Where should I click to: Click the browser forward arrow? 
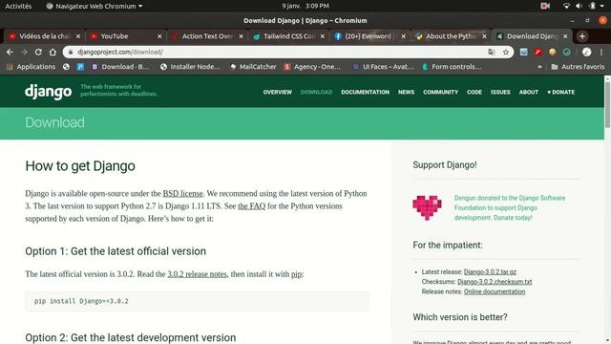click(x=24, y=52)
